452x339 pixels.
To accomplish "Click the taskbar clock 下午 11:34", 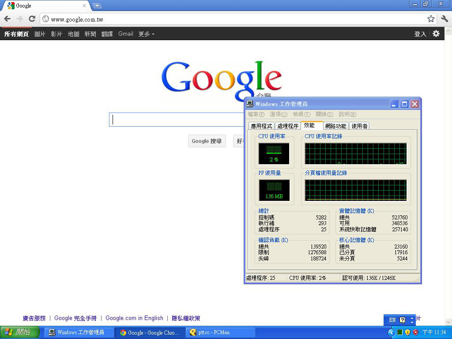I will (x=434, y=332).
